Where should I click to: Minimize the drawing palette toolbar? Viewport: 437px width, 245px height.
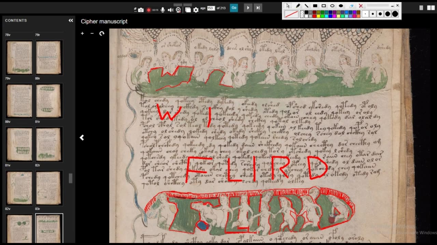point(392,6)
